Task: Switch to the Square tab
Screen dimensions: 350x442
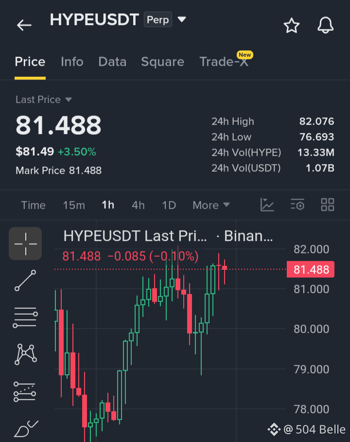Action: tap(162, 62)
